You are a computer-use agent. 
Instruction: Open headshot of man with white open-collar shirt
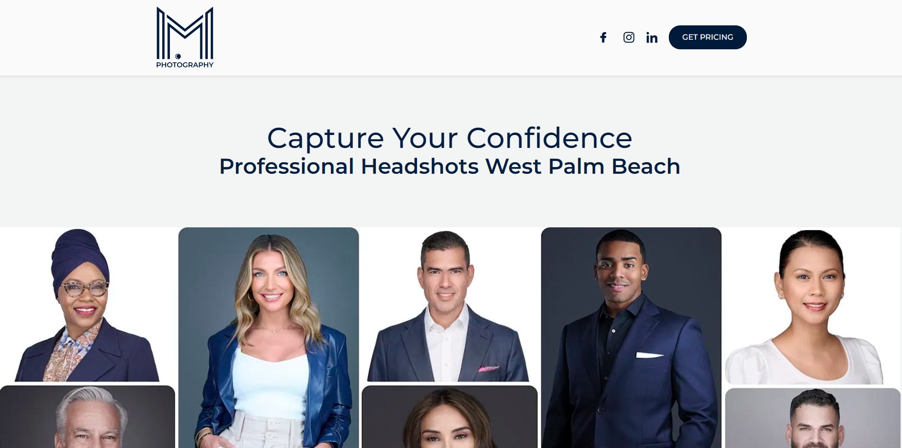pos(450,304)
